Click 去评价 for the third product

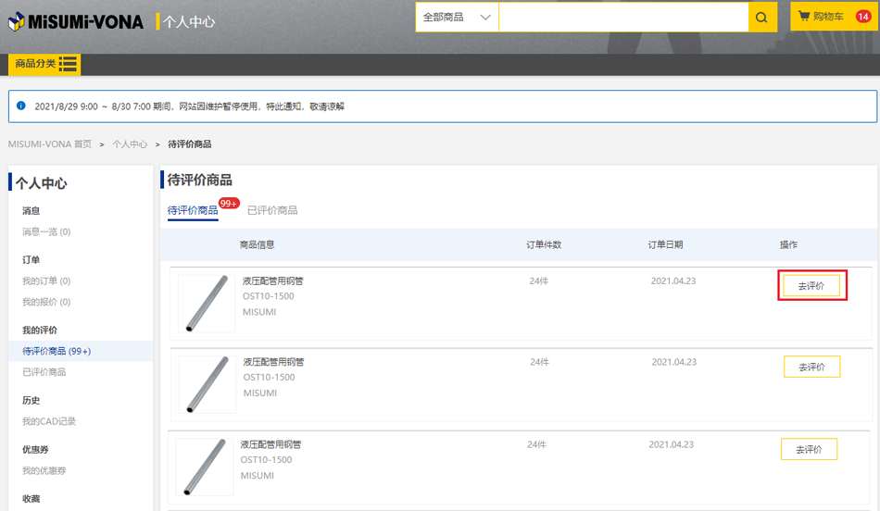[809, 450]
